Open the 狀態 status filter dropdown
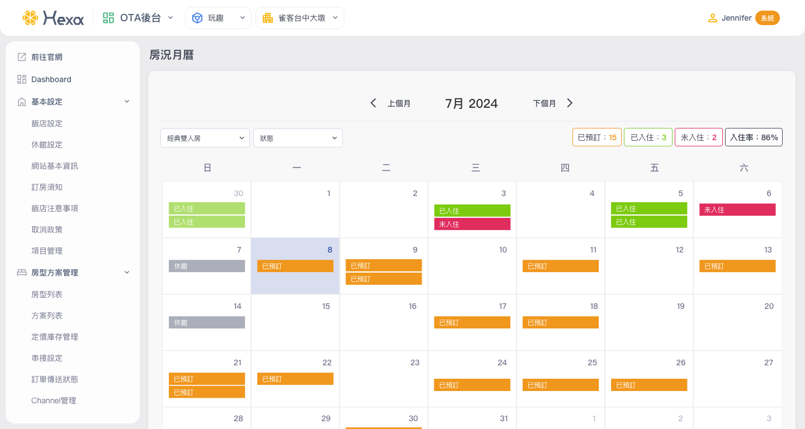 [x=297, y=138]
